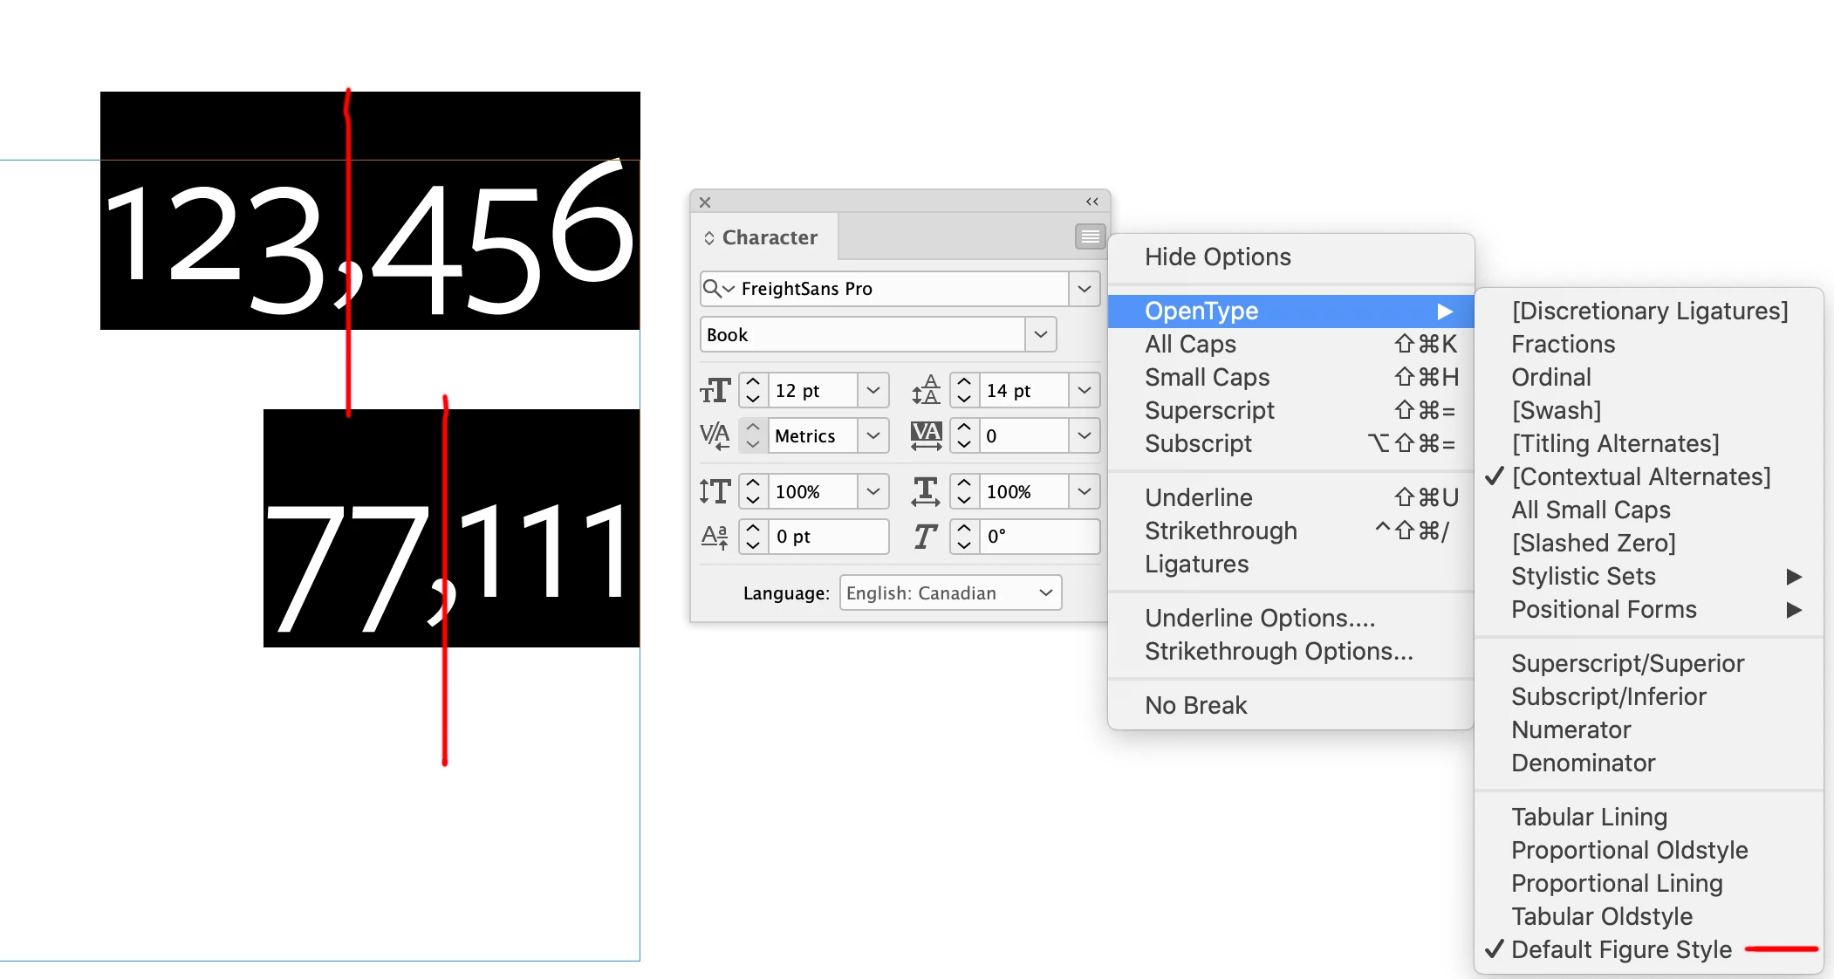1834x979 pixels.
Task: Click the font size icon
Action: click(715, 390)
